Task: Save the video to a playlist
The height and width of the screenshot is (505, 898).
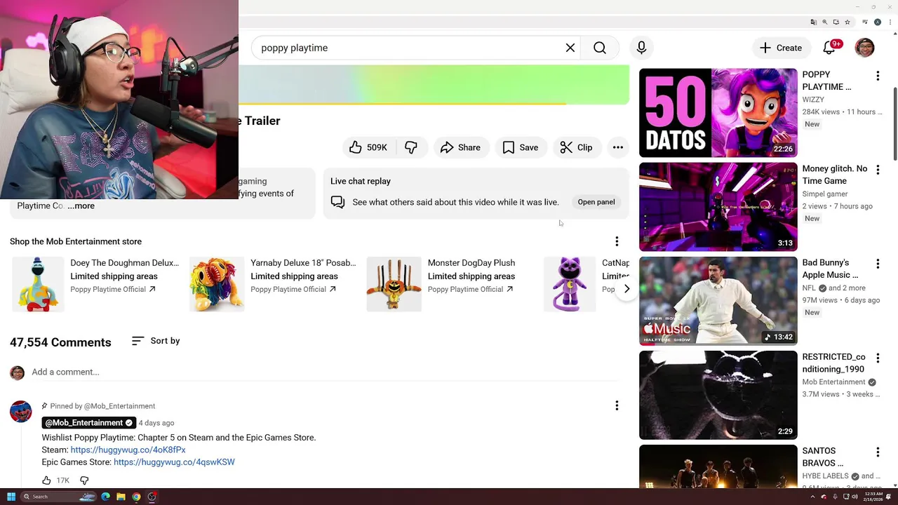Action: [x=521, y=147]
